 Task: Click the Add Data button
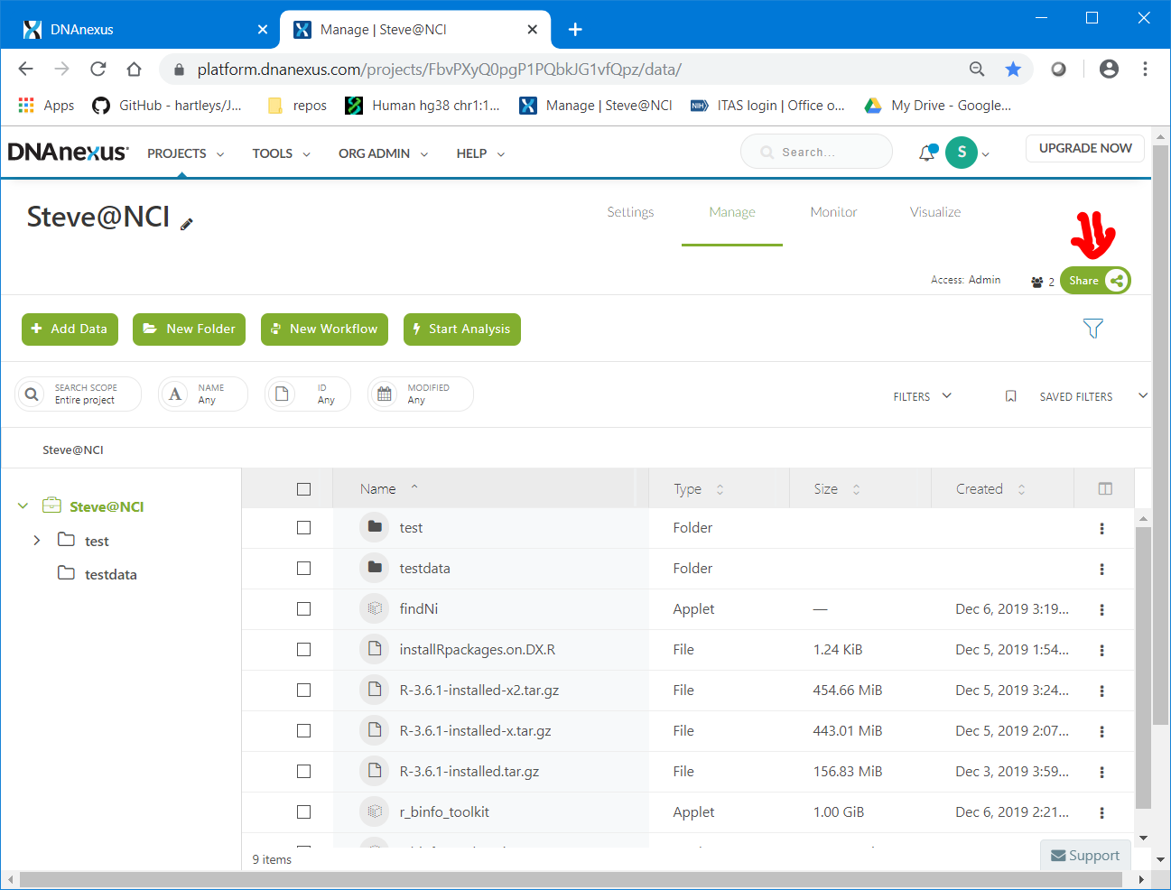(x=70, y=329)
